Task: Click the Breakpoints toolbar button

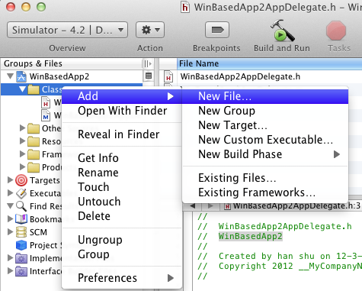Action: (x=217, y=30)
